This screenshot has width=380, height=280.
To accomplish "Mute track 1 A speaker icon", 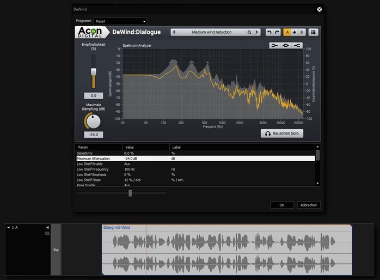I will (47, 227).
